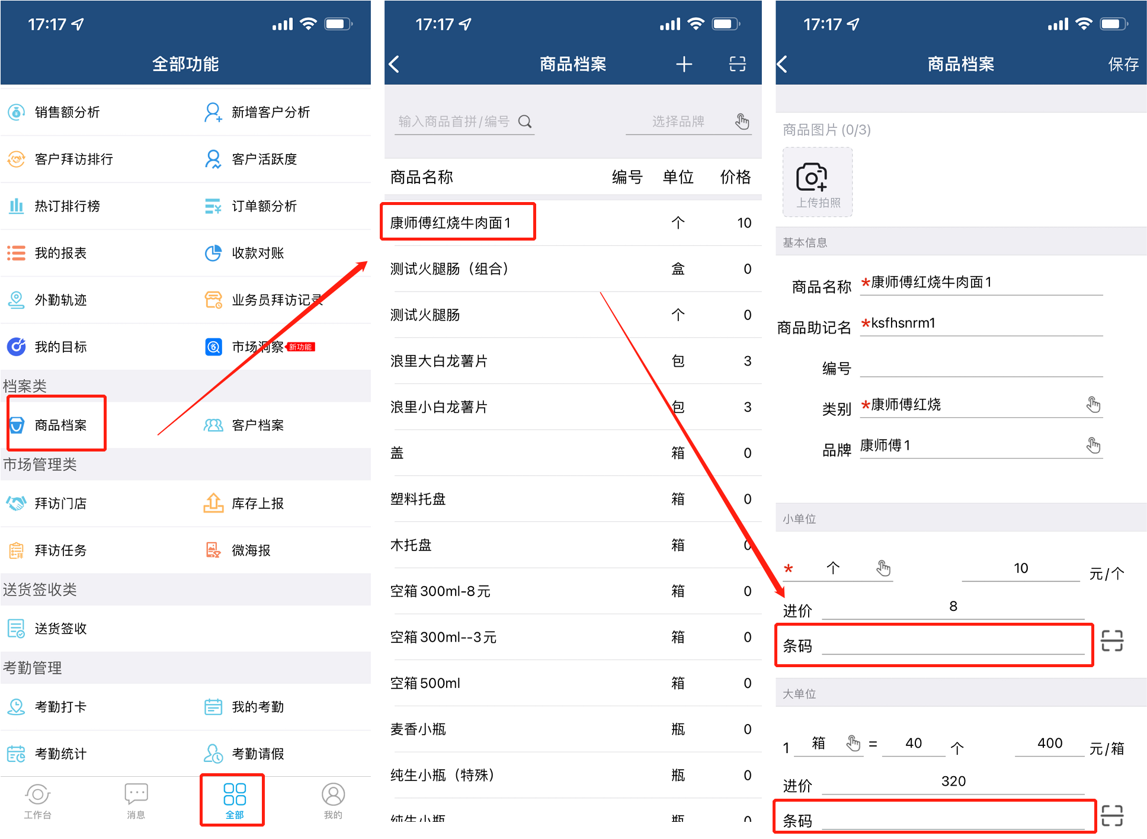The height and width of the screenshot is (839, 1147).
Task: Open product 空箱 300ml-8元
Action: pos(573,591)
